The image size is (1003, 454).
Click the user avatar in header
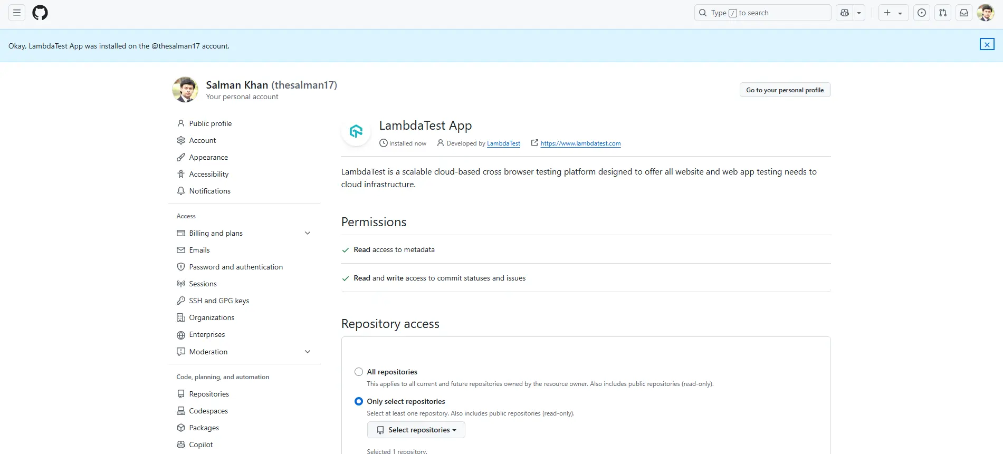pyautogui.click(x=985, y=13)
